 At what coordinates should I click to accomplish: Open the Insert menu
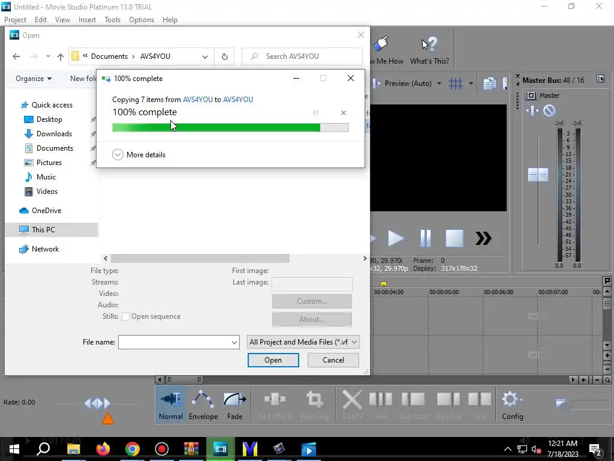tap(87, 20)
